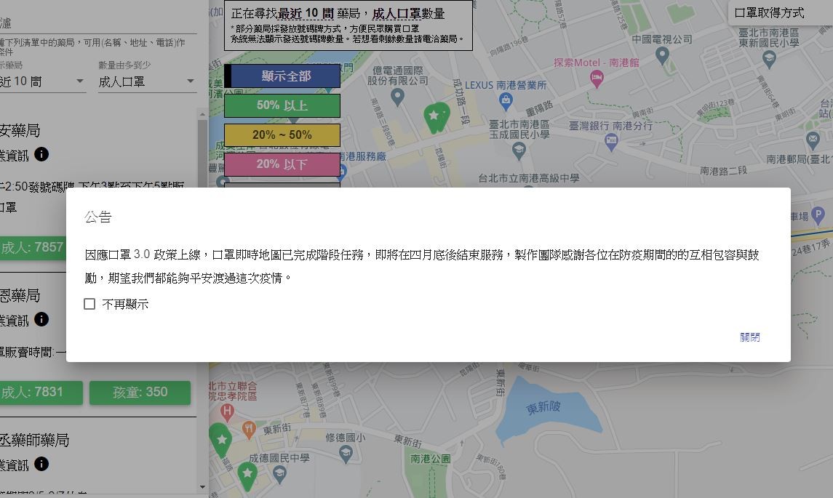Open info icon beside third pharmacy's 營業資訊
Screen dimensions: 833x498
point(41,464)
